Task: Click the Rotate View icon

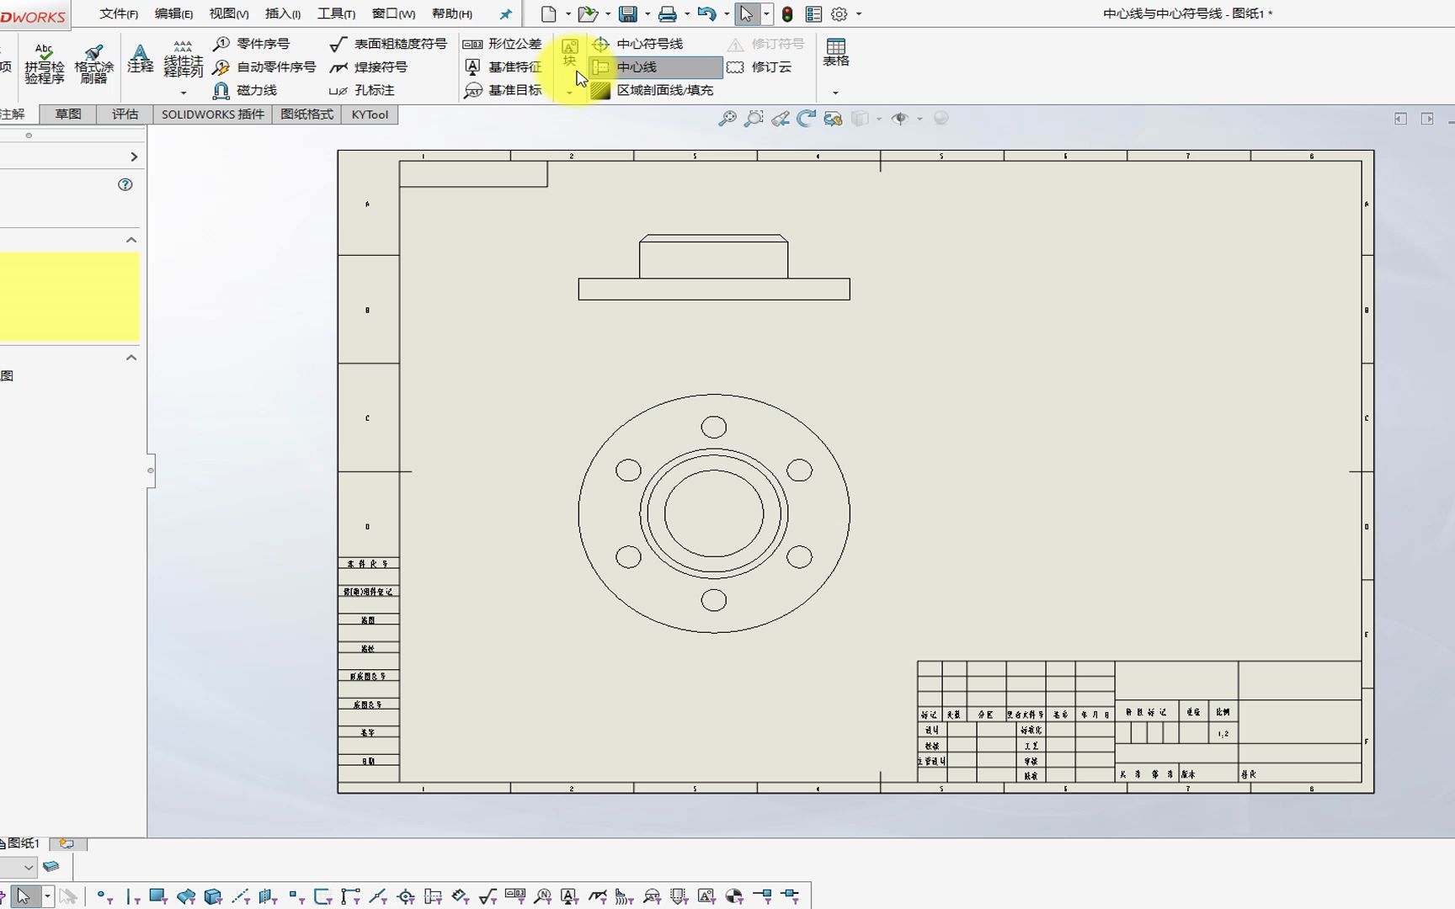Action: pyautogui.click(x=807, y=119)
